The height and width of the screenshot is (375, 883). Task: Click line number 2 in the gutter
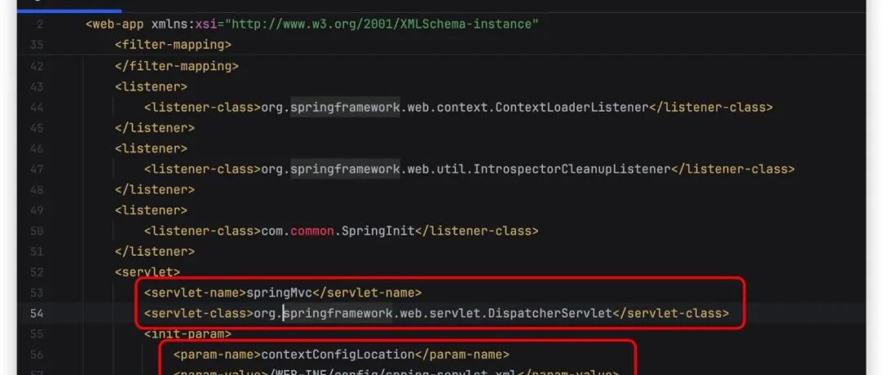pos(39,25)
